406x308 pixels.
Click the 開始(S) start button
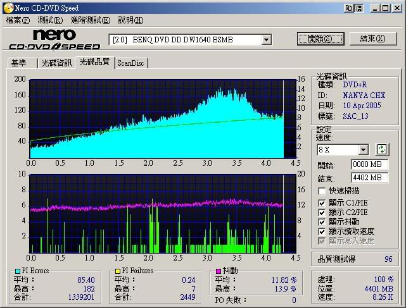tap(320, 39)
